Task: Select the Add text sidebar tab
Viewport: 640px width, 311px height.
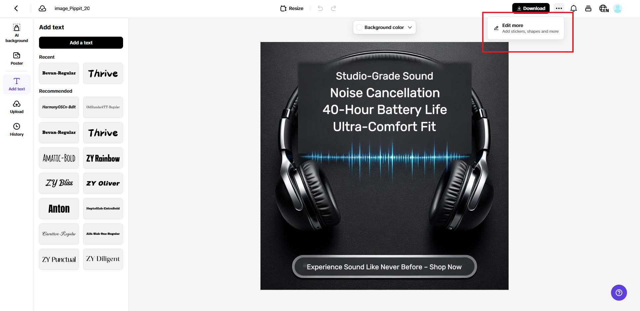Action: tap(17, 84)
